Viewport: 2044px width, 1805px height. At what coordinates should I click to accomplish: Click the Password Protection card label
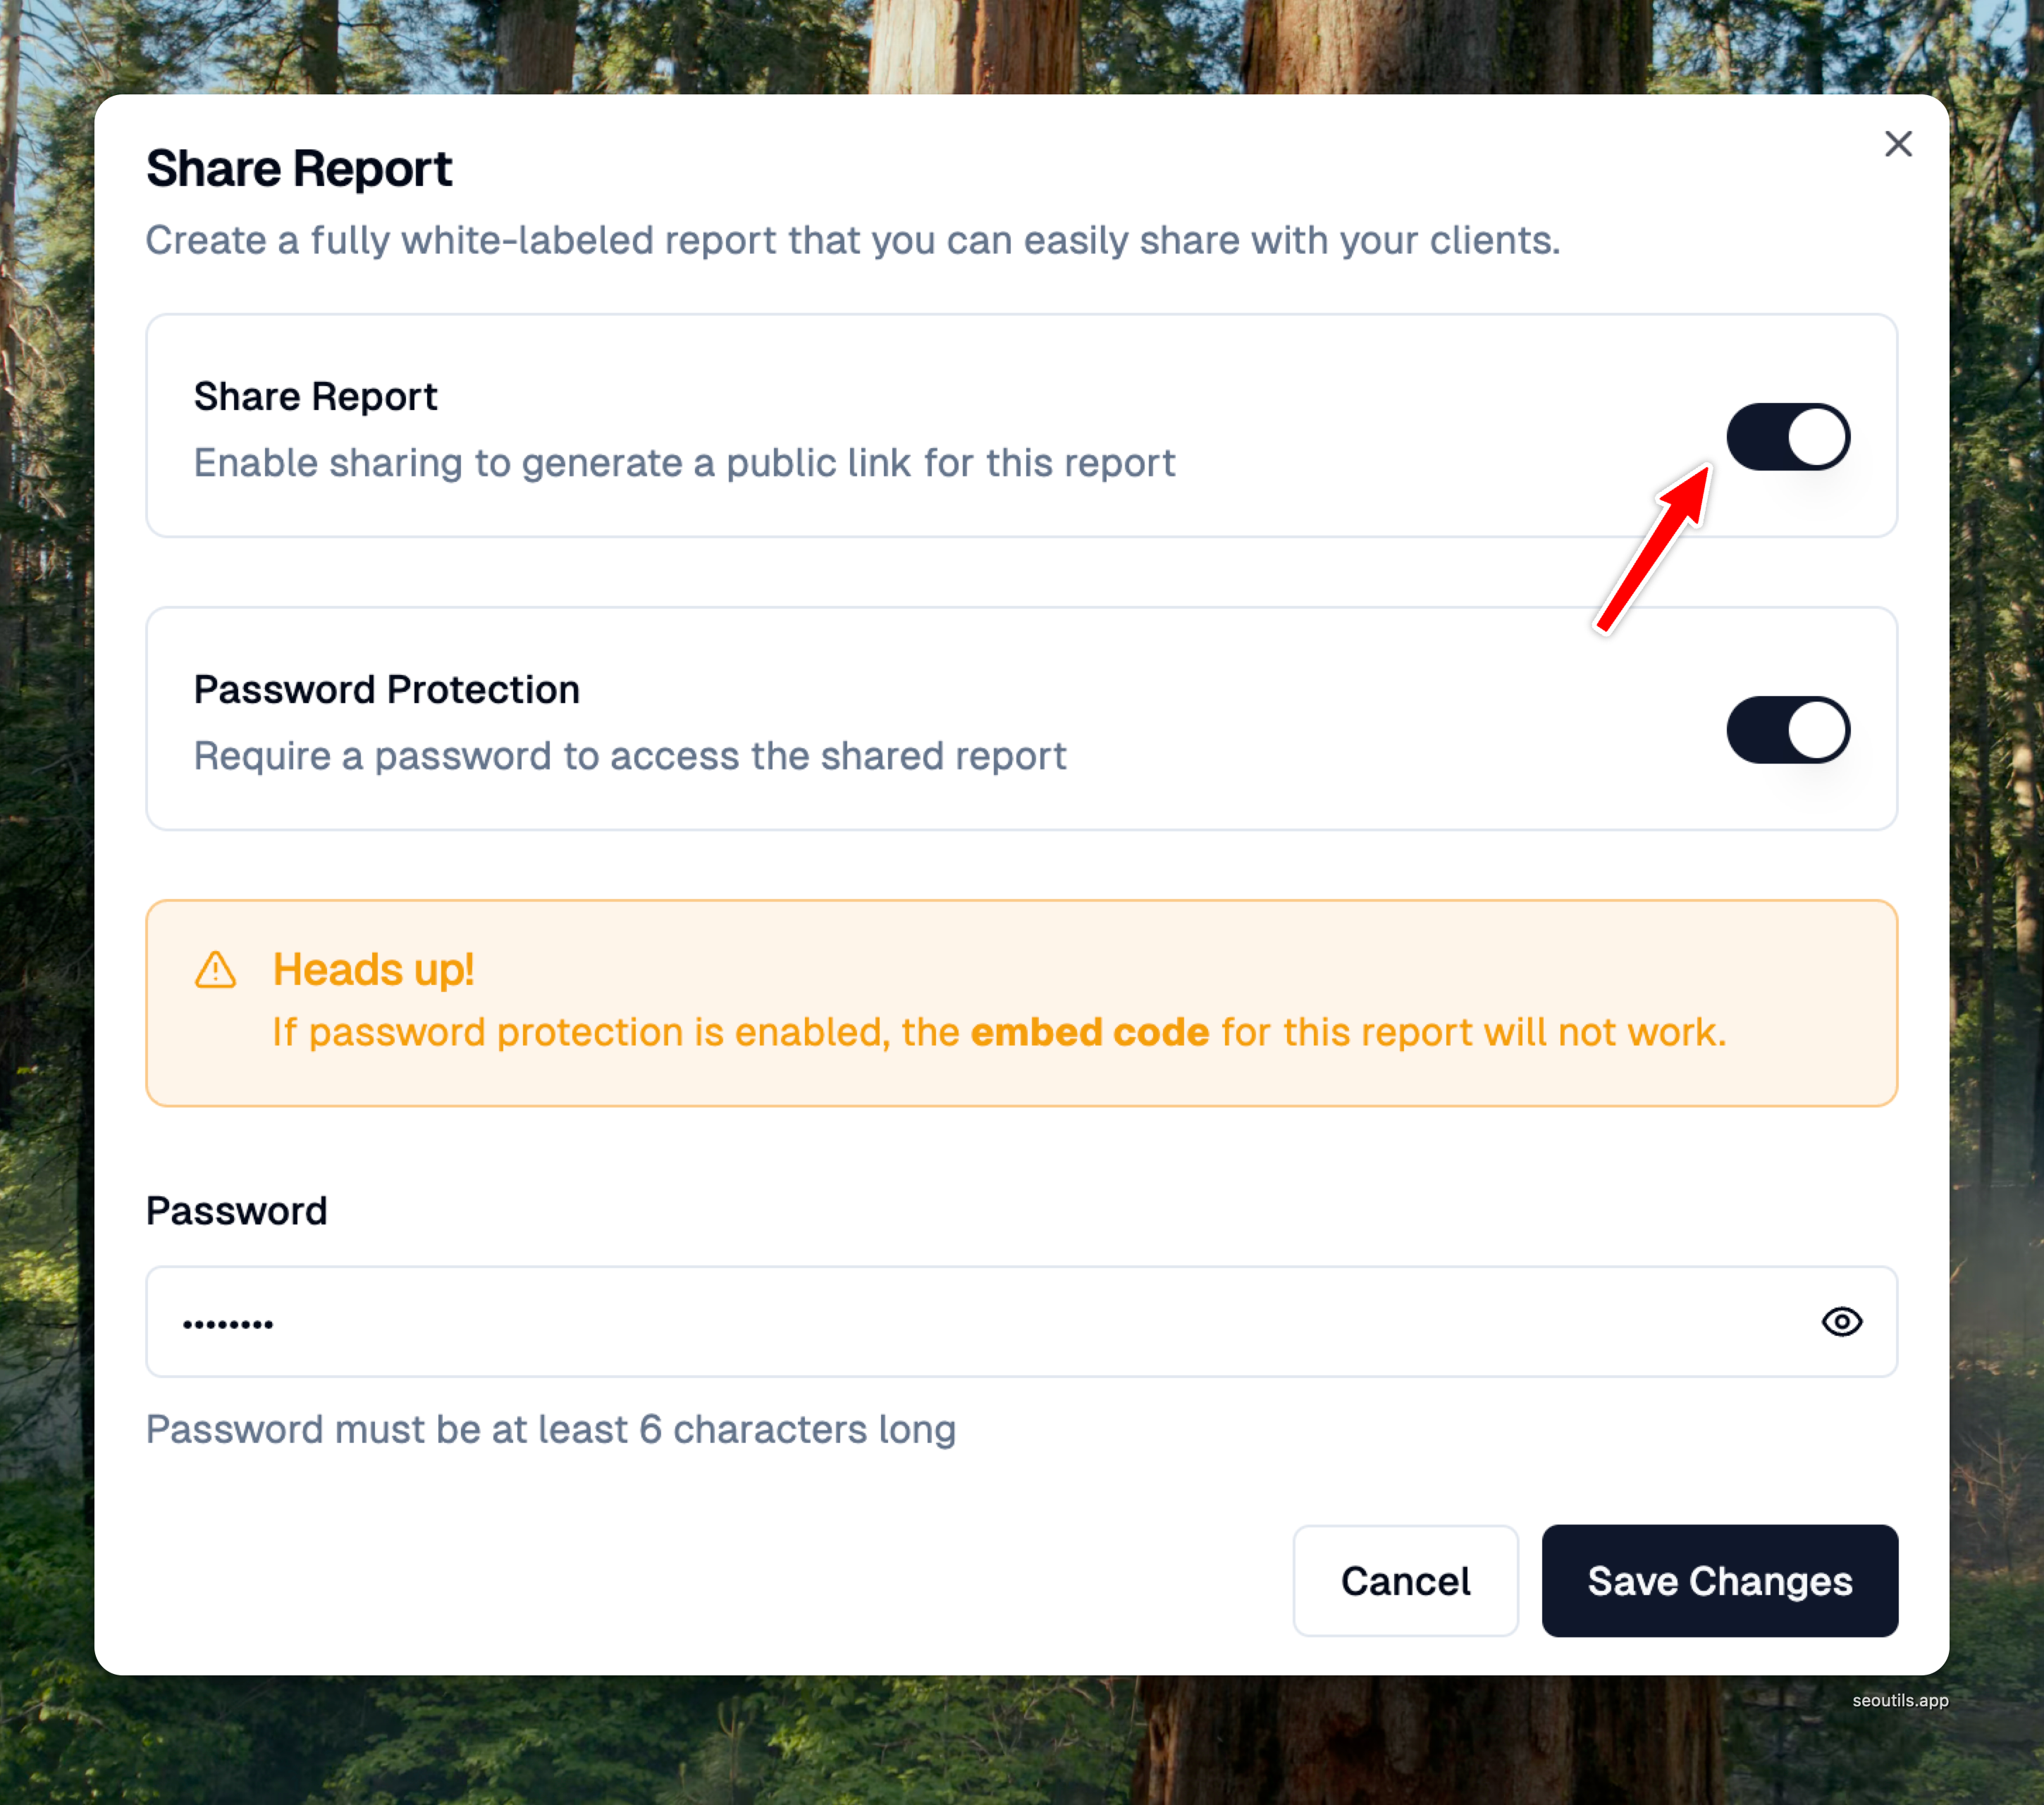[386, 690]
